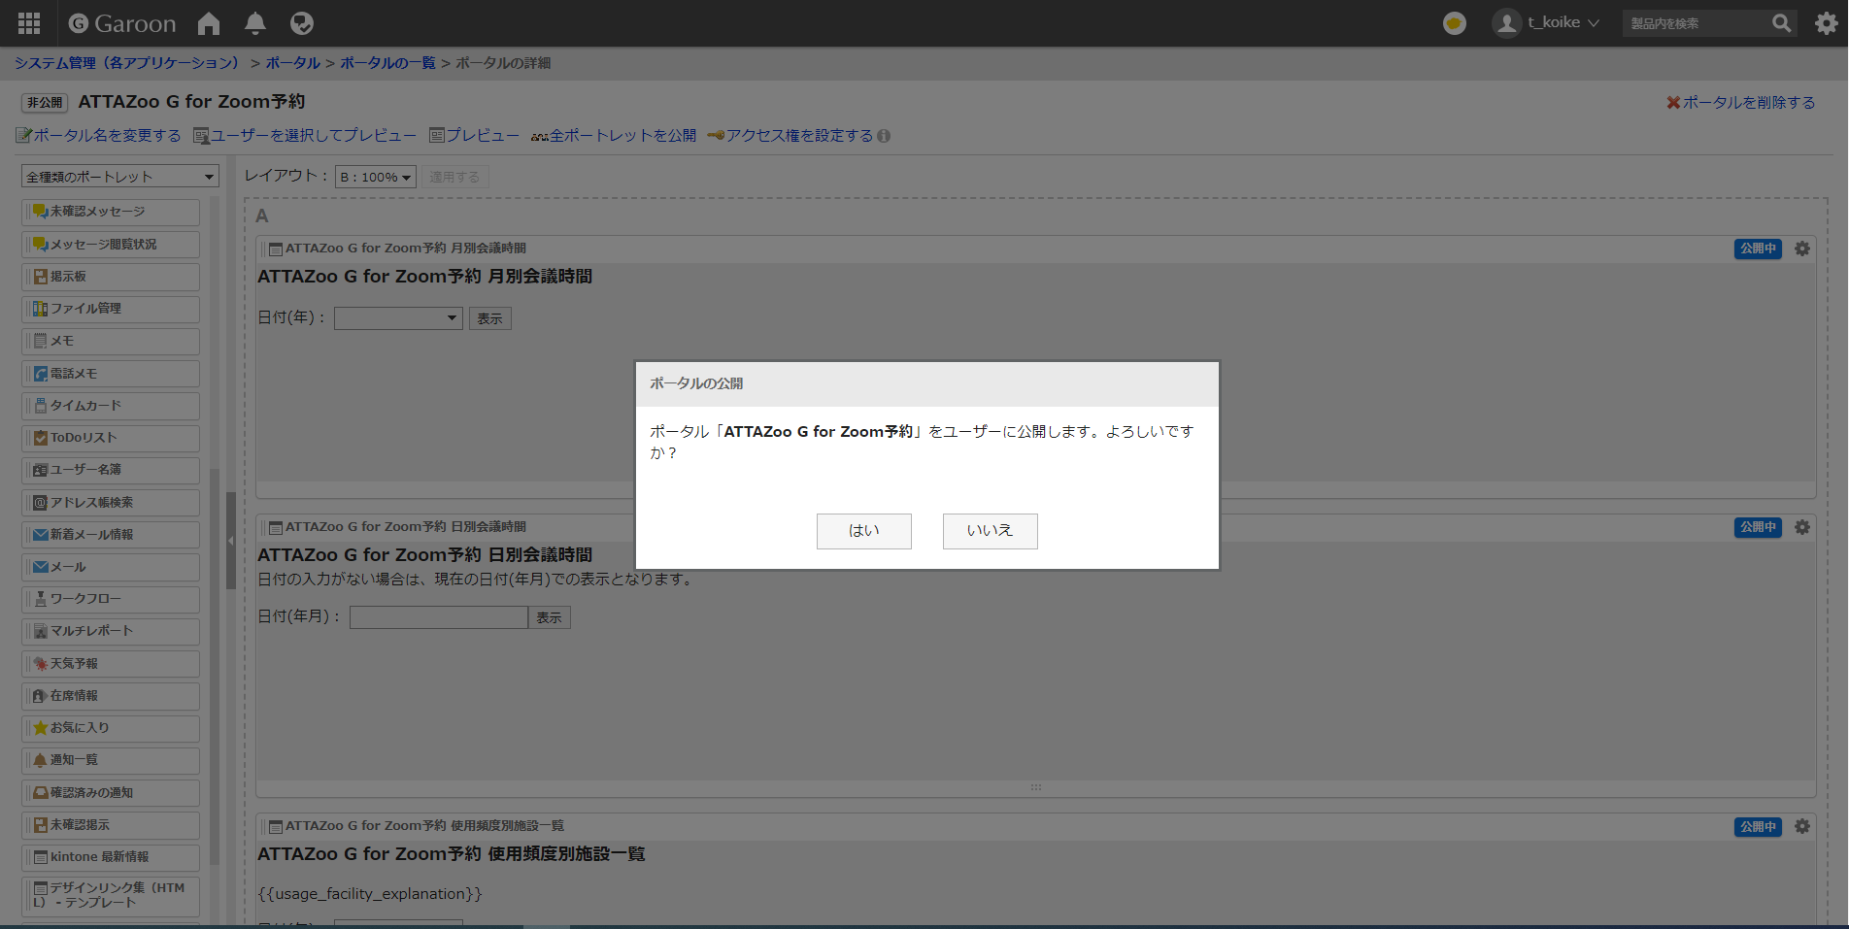Image resolution: width=1849 pixels, height=929 pixels.
Task: Click the search magnifier icon
Action: [x=1781, y=23]
